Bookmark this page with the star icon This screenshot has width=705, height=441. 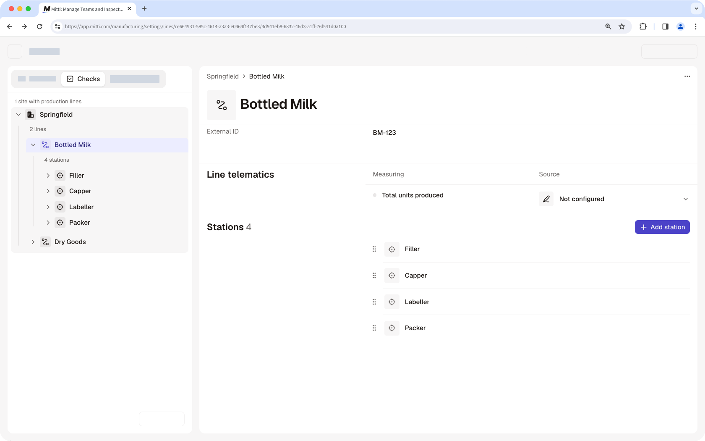pyautogui.click(x=622, y=26)
